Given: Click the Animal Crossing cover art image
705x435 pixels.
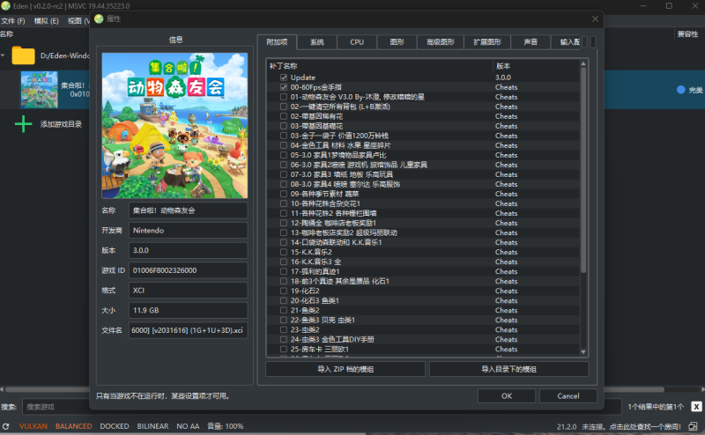Looking at the screenshot, I should 174,125.
